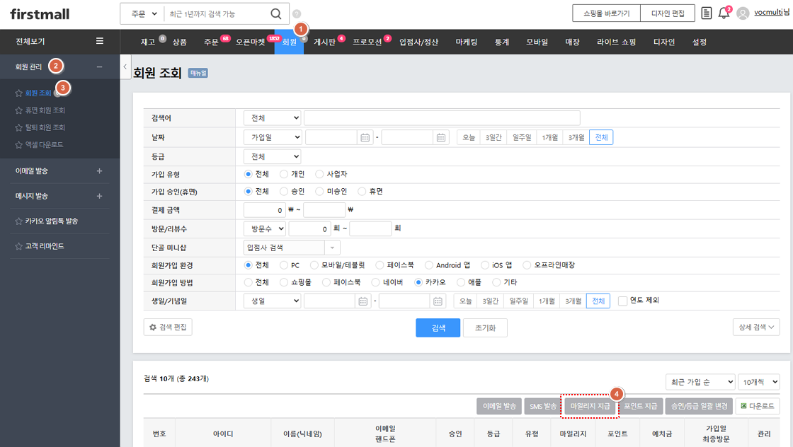Viewport: 793px width, 447px height.
Task: Star the 카카오 알림톡 발송 favorite icon
Action: pyautogui.click(x=18, y=221)
